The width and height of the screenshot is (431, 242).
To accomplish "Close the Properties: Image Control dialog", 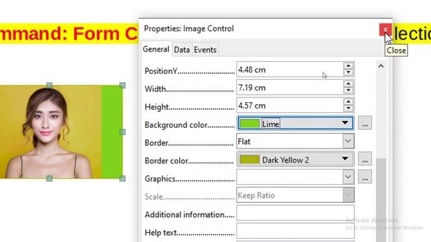I will [385, 30].
